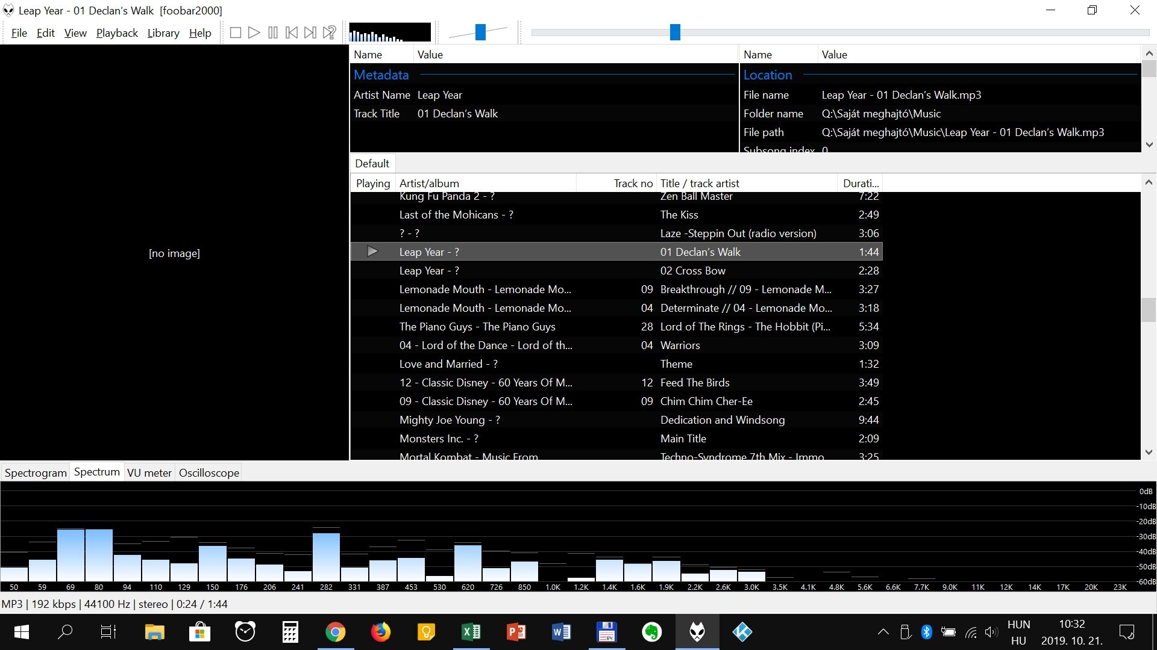
Task: Click the seek bar position handle
Action: point(675,32)
